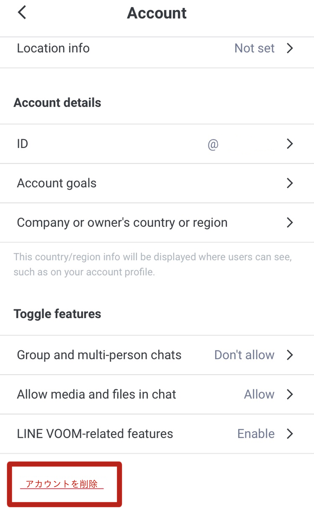Tap the chevron beside Location info
Screen dimensions: 314x518
pos(290,48)
